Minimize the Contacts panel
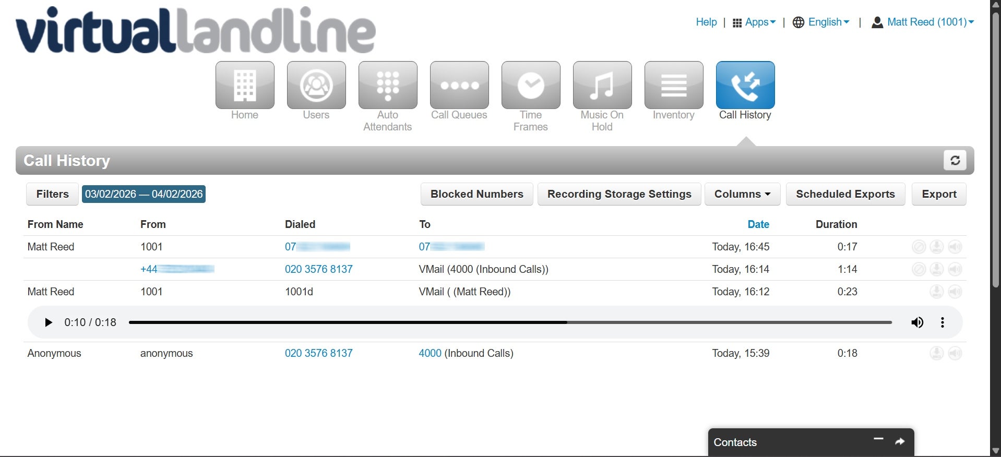 (879, 439)
